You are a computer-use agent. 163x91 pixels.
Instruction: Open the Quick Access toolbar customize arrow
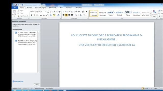coord(25,5)
